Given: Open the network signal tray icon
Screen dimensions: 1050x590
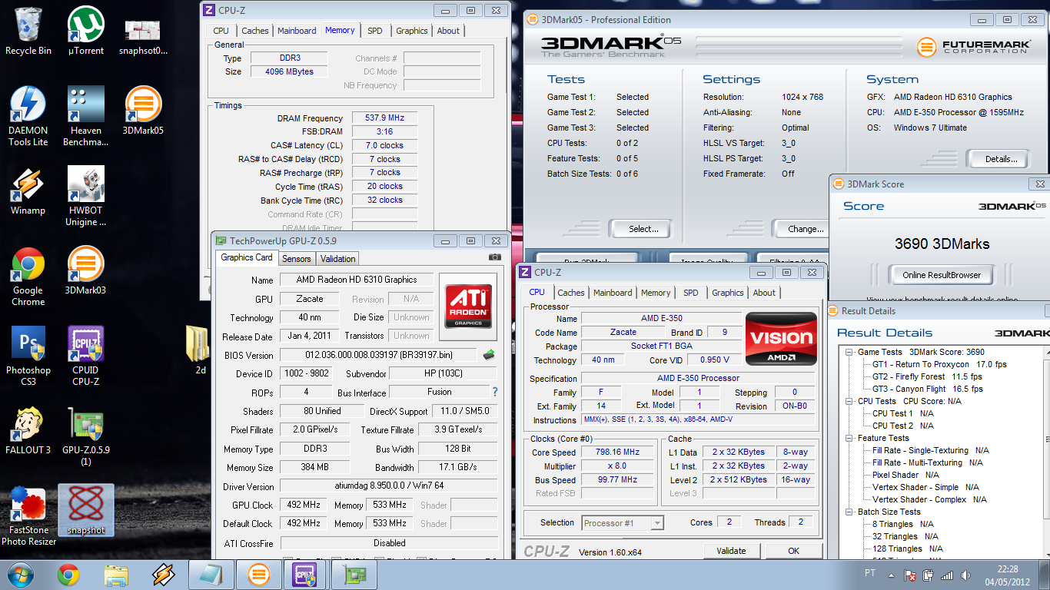Looking at the screenshot, I should [947, 575].
